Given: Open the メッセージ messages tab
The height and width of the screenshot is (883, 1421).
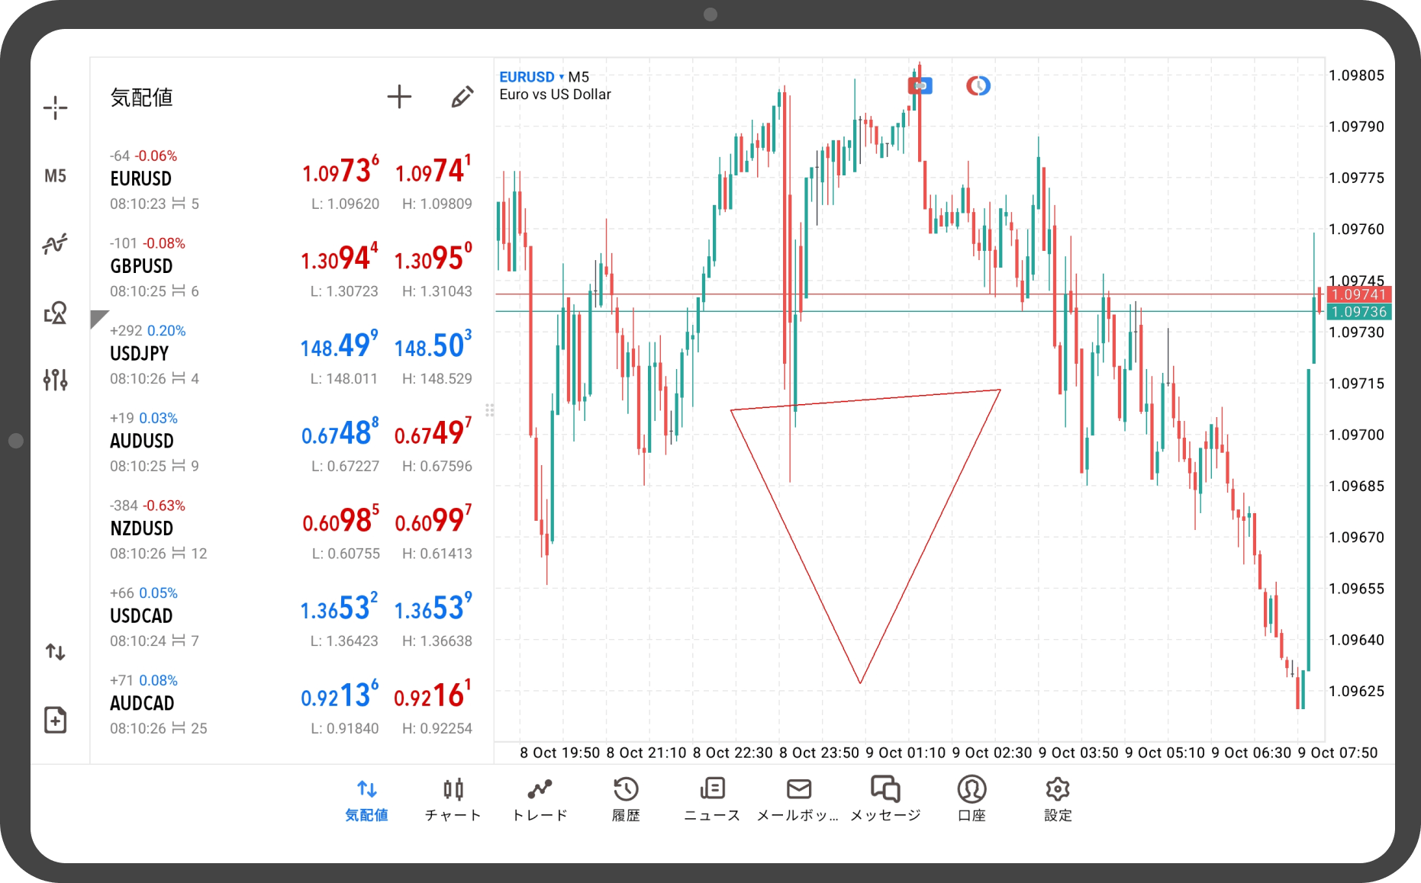Looking at the screenshot, I should 885,800.
